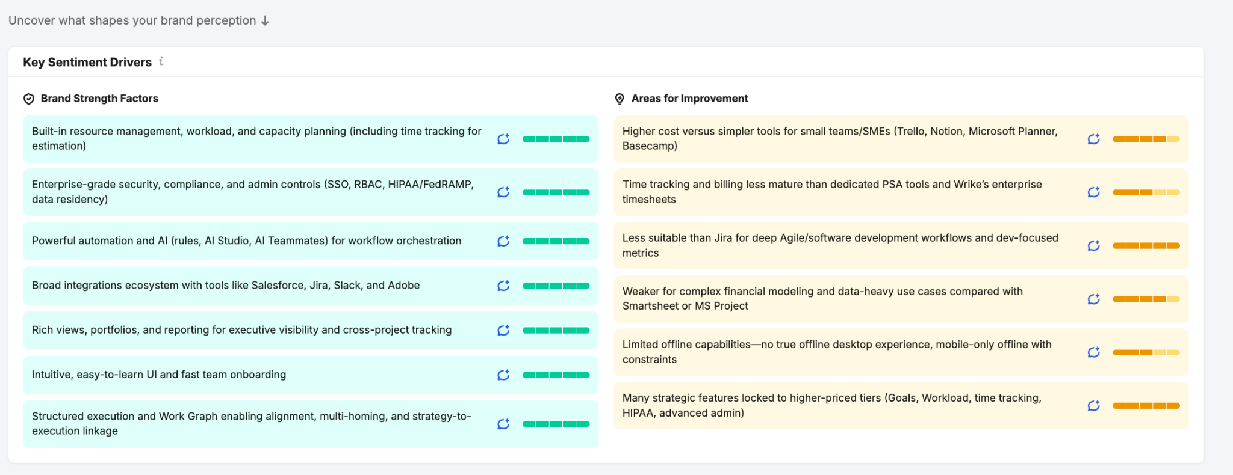Select the 'Less suitable than Jira' improvement text

point(840,245)
